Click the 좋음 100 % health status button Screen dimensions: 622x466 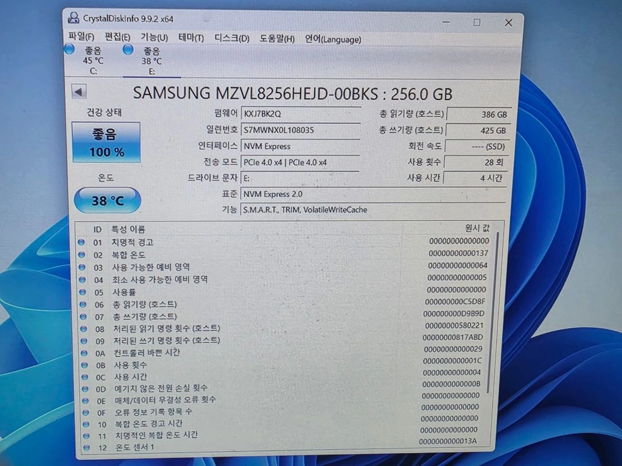coord(106,142)
